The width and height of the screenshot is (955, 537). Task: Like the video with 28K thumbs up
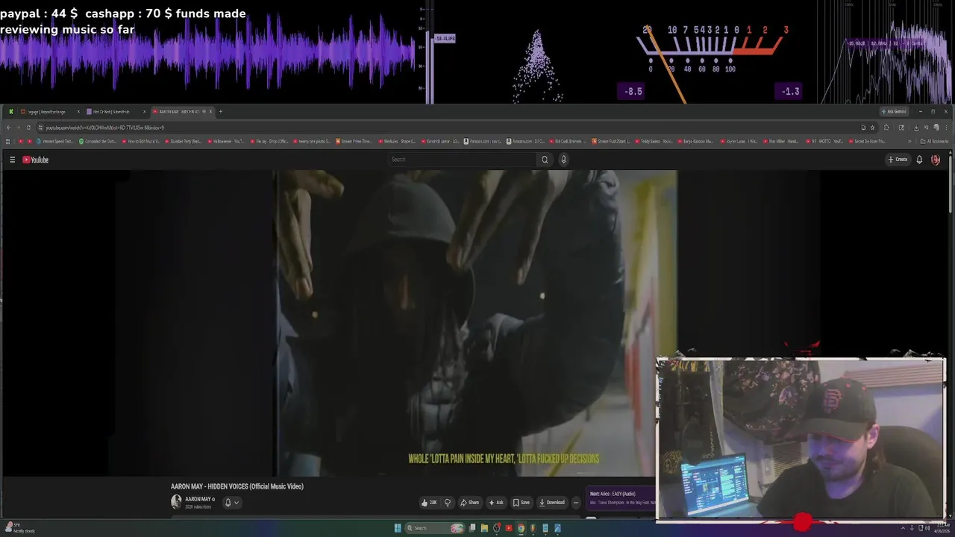429,503
